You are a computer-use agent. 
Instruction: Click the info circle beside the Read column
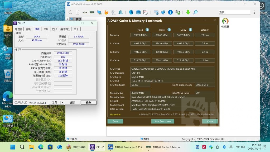pyautogui.click(x=147, y=30)
